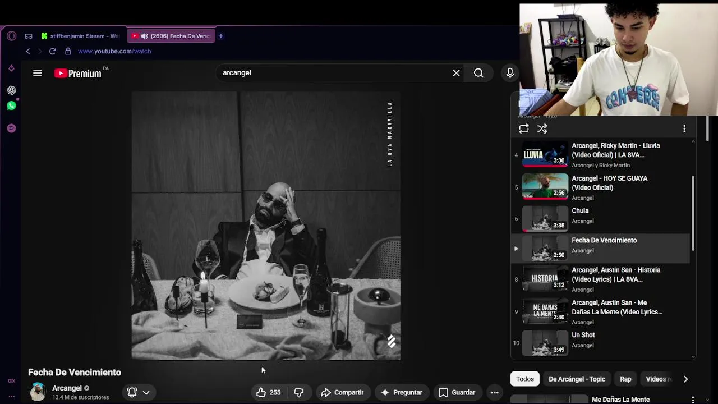718x404 pixels.
Task: Open options for Me Dañas La Mente suggestion
Action: pos(693,400)
